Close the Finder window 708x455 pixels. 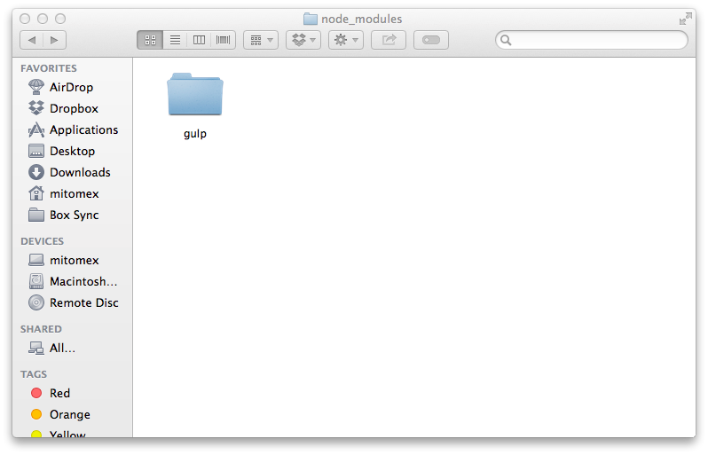point(25,19)
